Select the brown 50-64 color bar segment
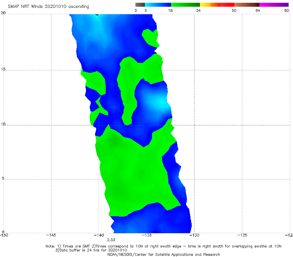The image size is (293, 257). tap(247, 5)
